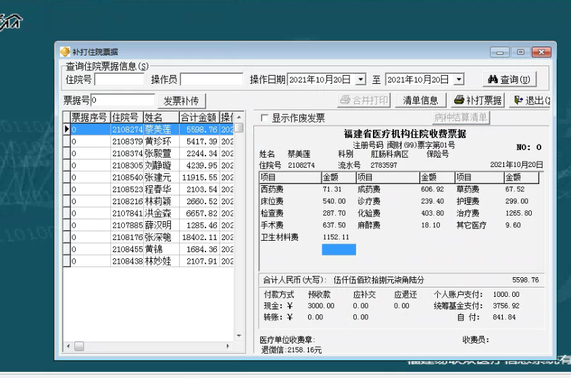Click the exit door icon on 退出
Viewport: 571px width, 378px height.
pos(518,100)
